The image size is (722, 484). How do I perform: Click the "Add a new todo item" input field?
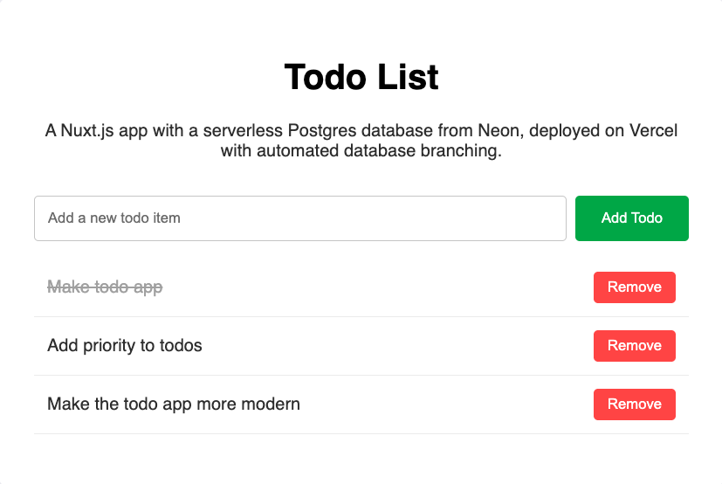[299, 218]
